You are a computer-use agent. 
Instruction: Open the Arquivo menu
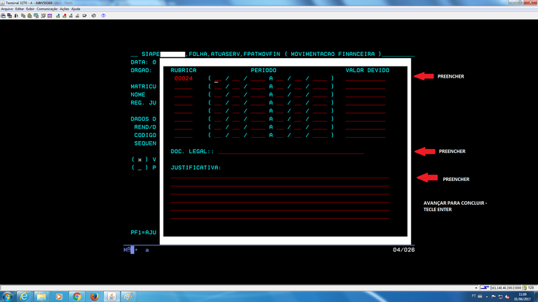click(x=6, y=8)
